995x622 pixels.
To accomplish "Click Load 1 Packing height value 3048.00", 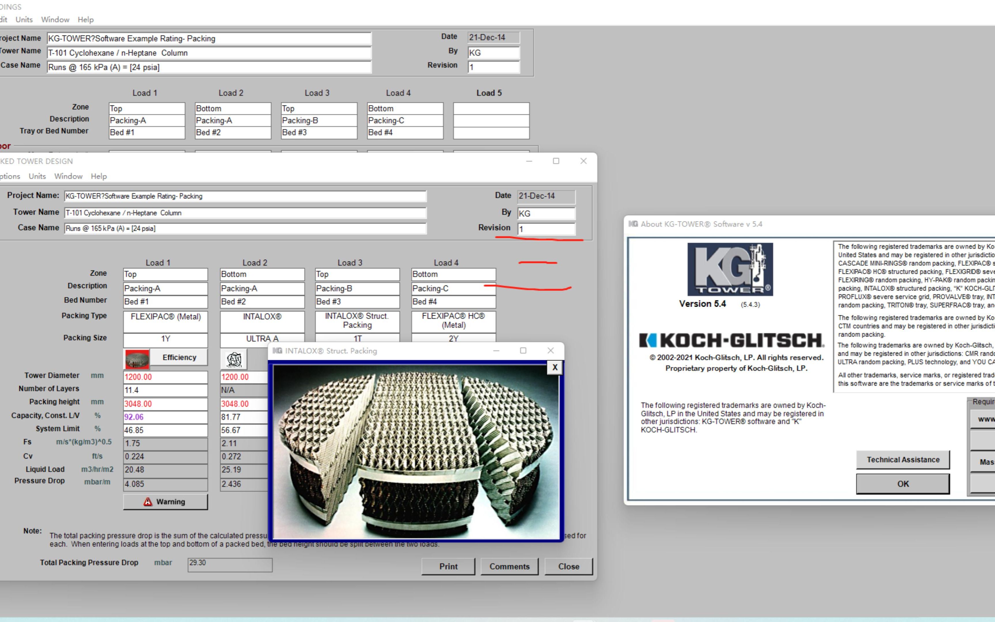I will (x=165, y=403).
